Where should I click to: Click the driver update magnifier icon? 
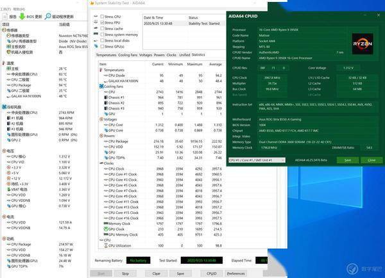coord(48,17)
